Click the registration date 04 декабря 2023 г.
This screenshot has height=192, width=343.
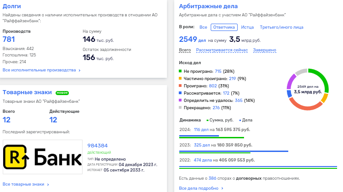click(138, 165)
